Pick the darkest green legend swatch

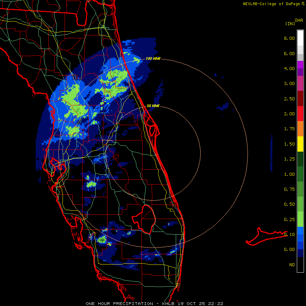300,159
